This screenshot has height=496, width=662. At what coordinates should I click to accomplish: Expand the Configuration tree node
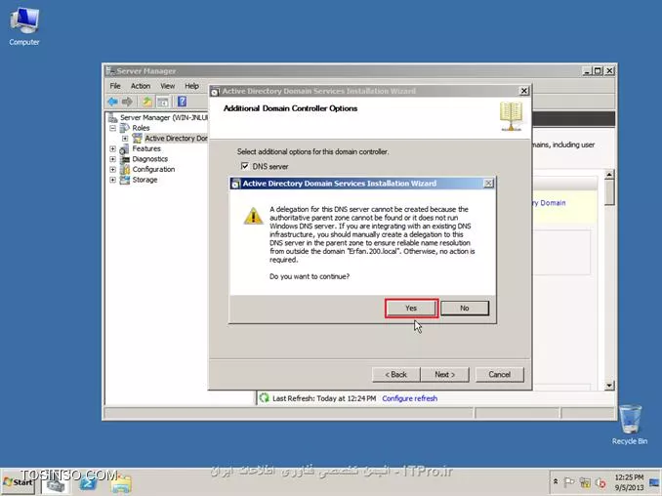(x=112, y=169)
